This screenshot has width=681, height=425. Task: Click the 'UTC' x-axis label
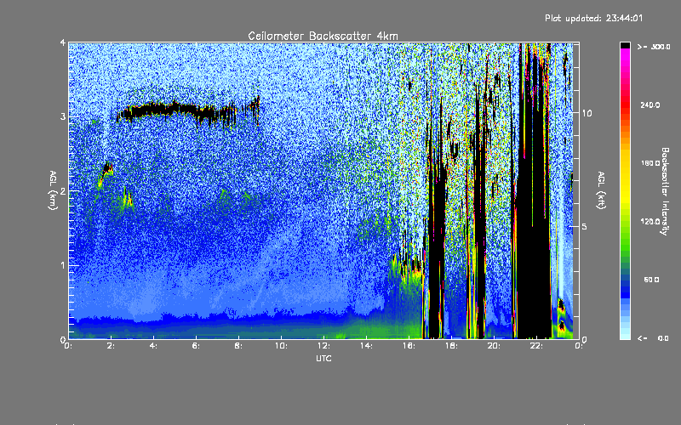(x=323, y=358)
